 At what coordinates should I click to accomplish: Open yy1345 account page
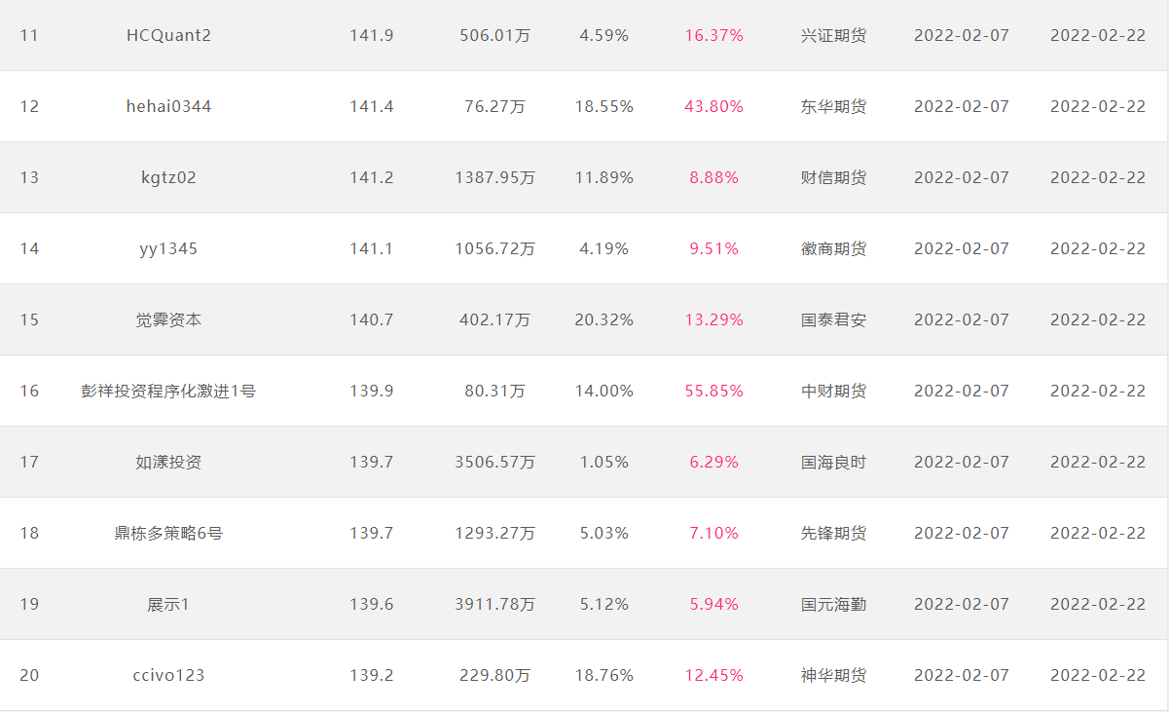168,248
